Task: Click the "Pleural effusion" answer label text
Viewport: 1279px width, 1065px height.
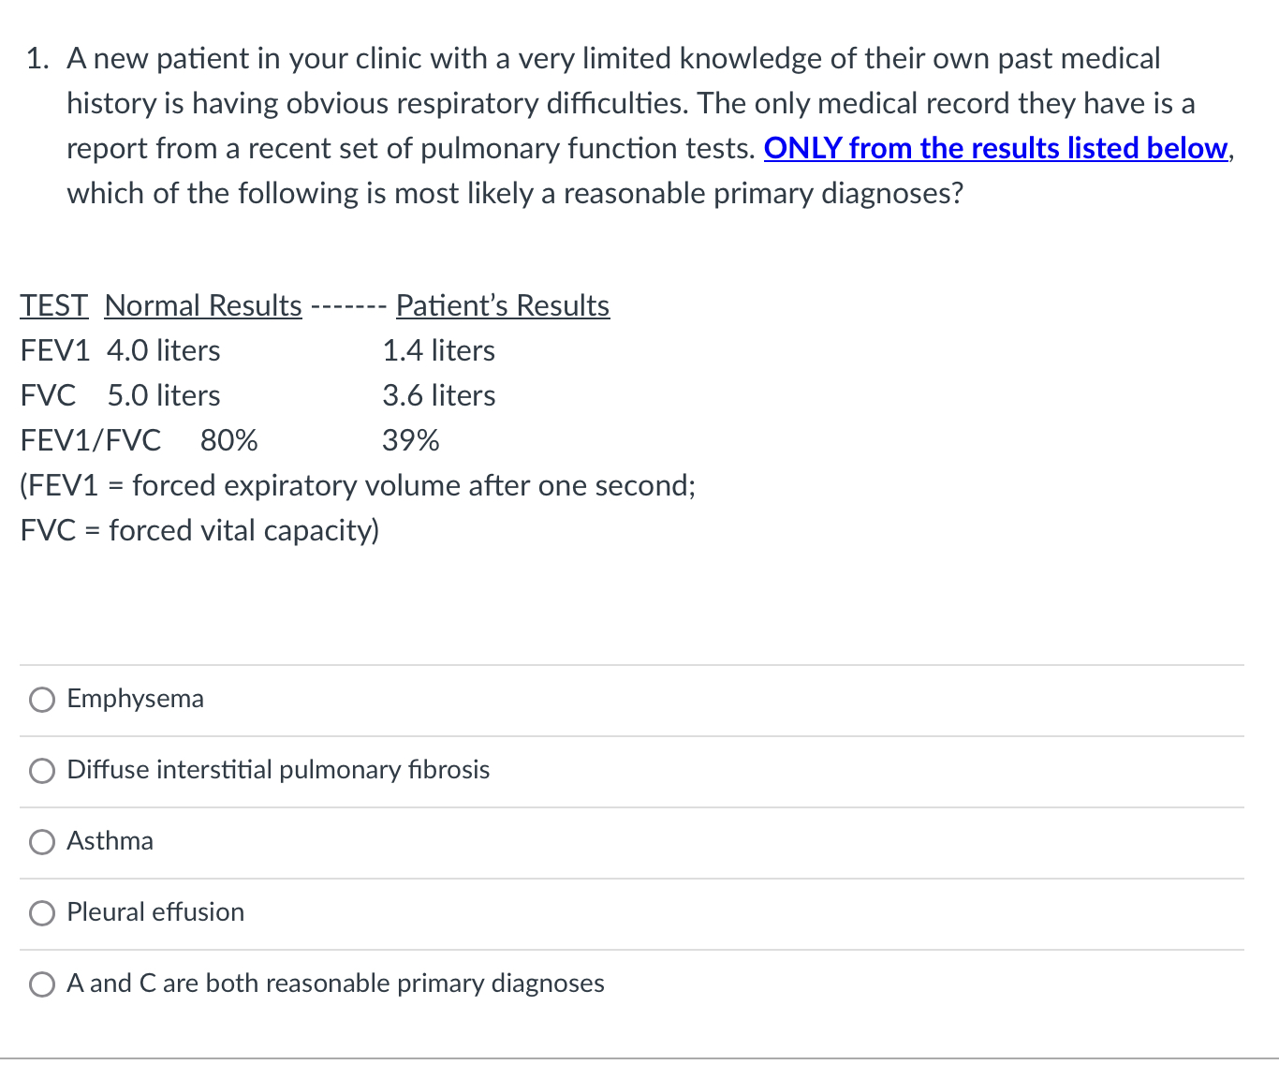Action: [155, 912]
